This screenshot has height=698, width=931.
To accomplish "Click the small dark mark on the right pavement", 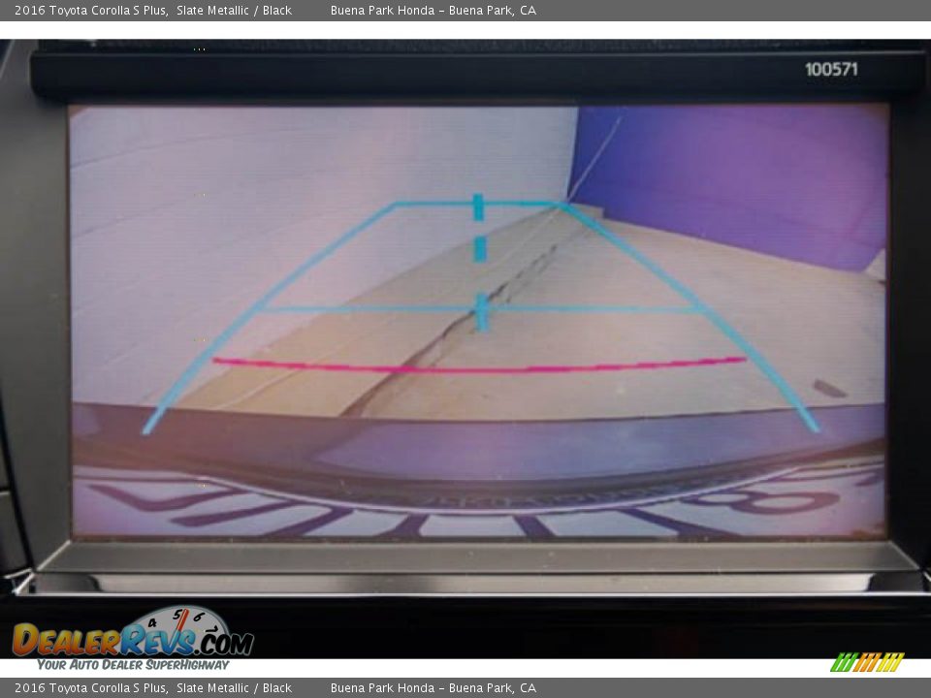I will 828,388.
